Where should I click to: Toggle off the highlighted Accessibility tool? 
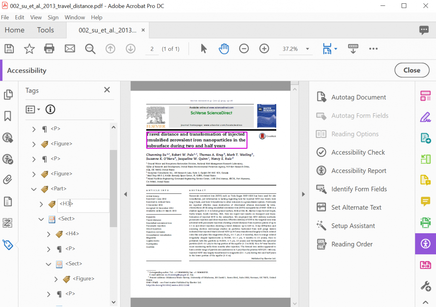coord(425,244)
